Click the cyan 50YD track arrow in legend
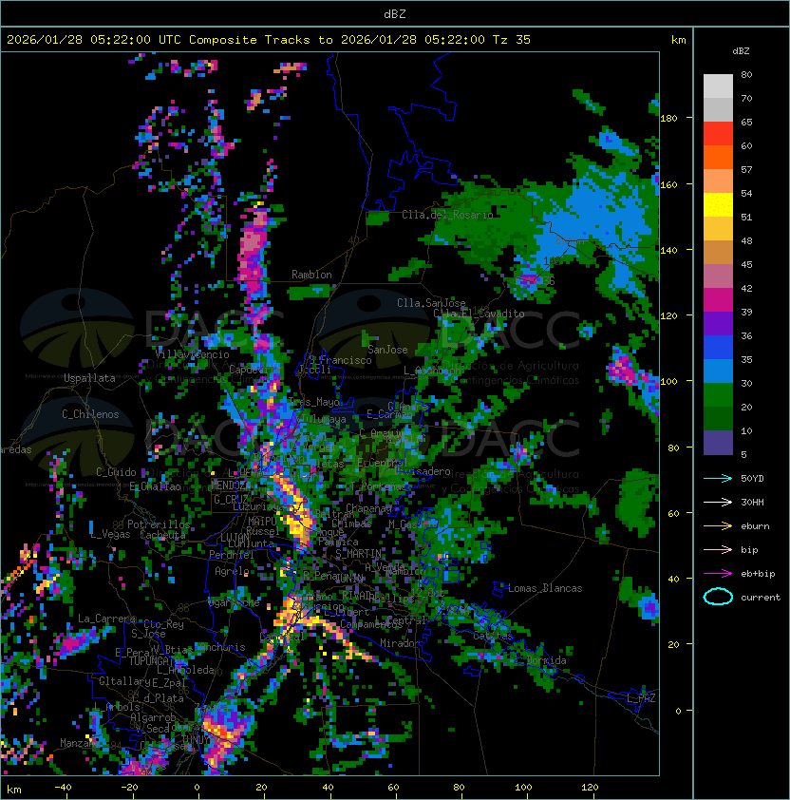Image resolution: width=790 pixels, height=800 pixels. click(718, 478)
